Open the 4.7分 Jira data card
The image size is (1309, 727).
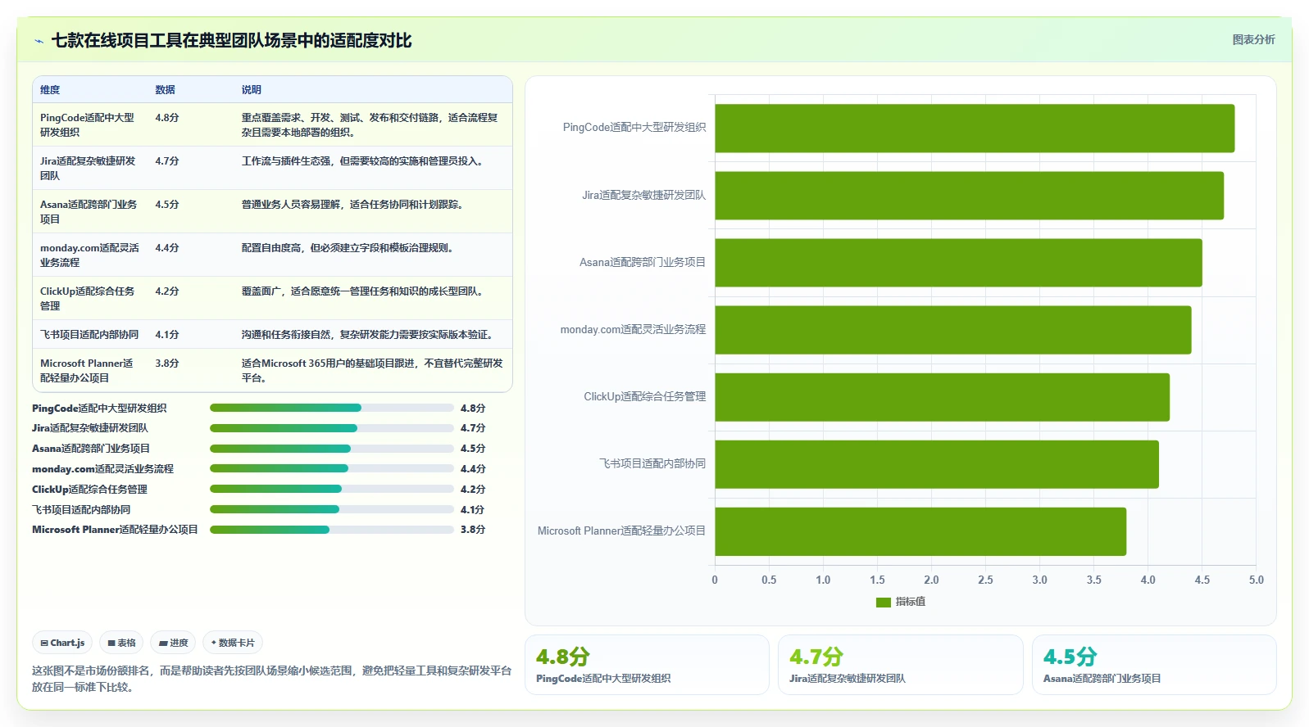900,665
